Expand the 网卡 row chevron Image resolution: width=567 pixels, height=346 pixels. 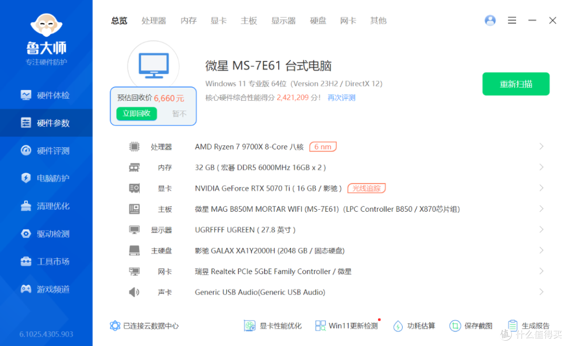541,271
